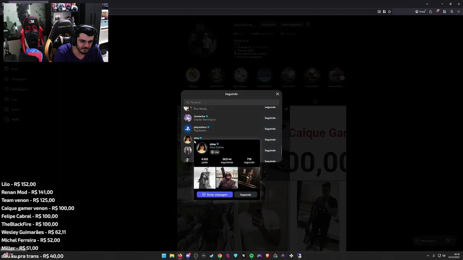
Task: Click the install/download icon in the address bar
Action: tap(379, 12)
